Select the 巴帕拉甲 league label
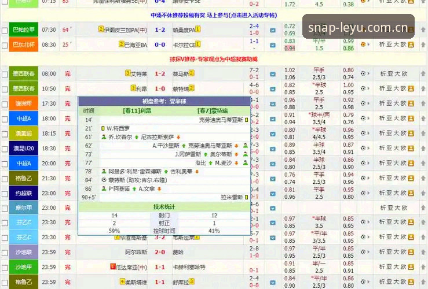Image resolution: width=428 pixels, height=289 pixels. click(x=24, y=29)
